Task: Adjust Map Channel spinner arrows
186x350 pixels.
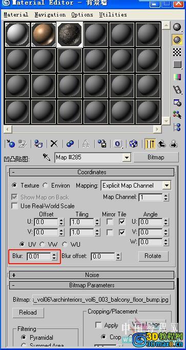Action: (x=166, y=197)
